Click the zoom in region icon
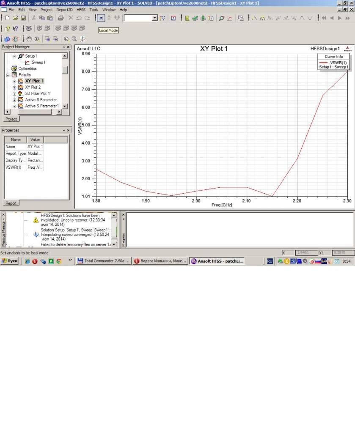 (47, 39)
